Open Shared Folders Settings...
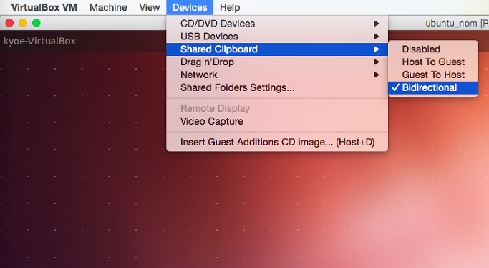This screenshot has height=268, width=489. (277, 87)
